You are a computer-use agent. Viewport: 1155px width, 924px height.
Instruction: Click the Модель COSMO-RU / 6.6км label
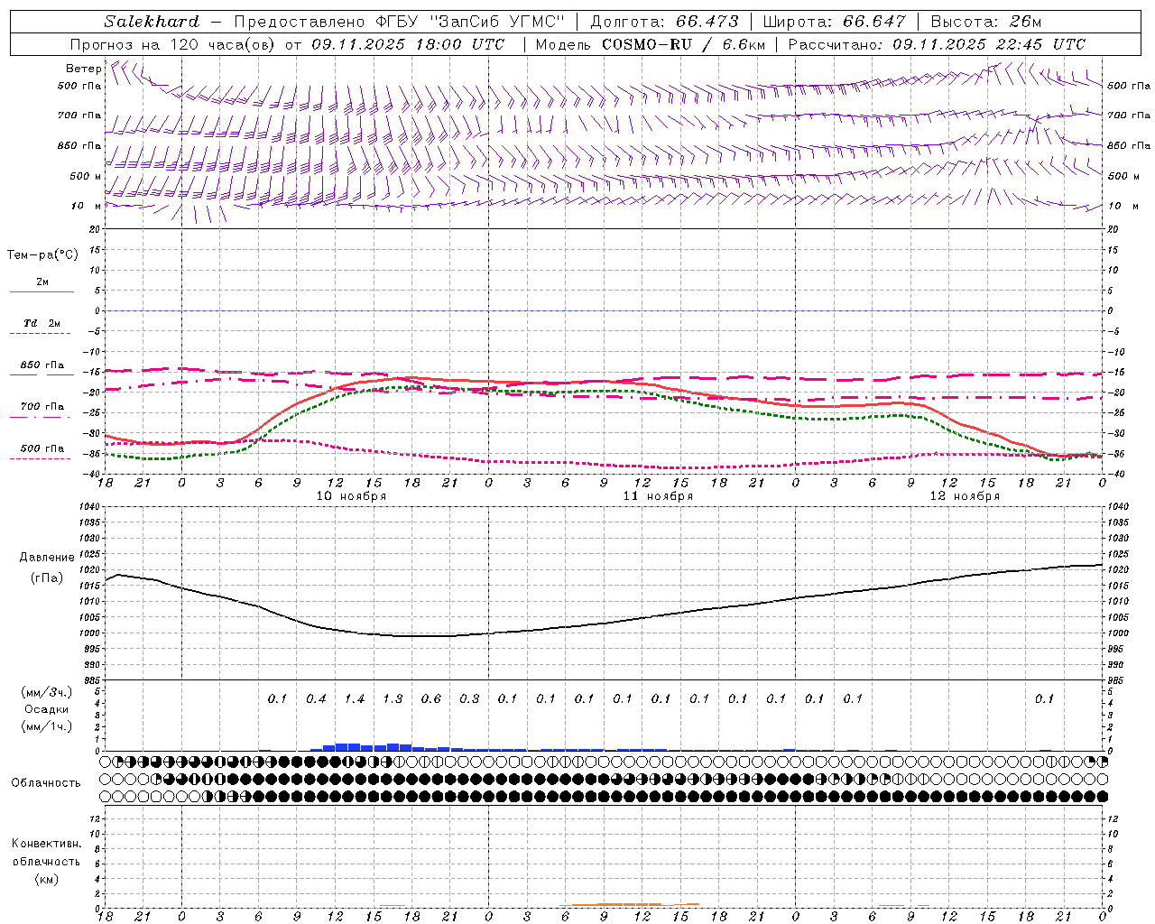coord(650,44)
